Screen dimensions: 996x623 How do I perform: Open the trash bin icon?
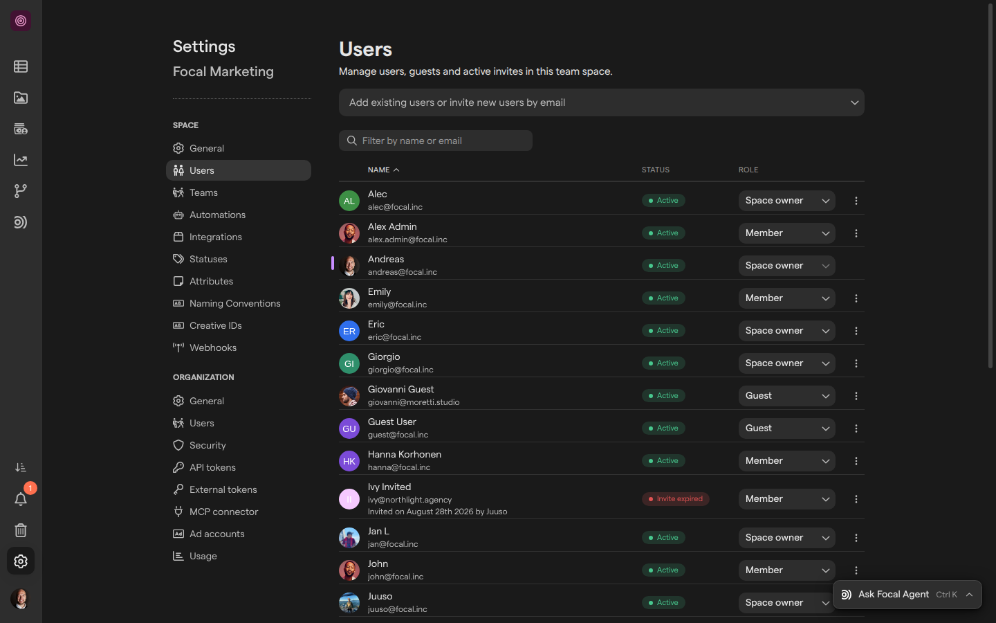click(x=21, y=530)
